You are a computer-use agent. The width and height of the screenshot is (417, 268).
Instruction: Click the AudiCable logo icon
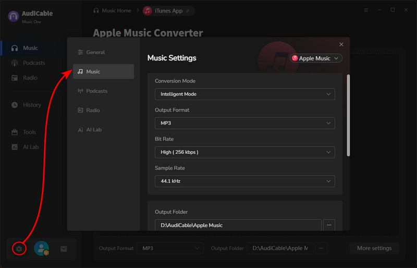coord(14,17)
